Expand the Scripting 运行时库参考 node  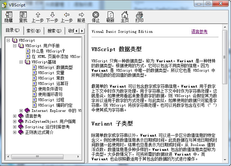[x=15, y=127]
